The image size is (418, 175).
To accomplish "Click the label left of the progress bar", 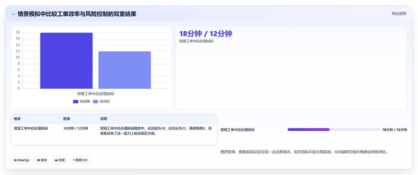I will tap(238, 130).
